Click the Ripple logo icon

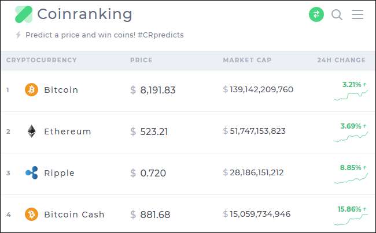(x=31, y=173)
